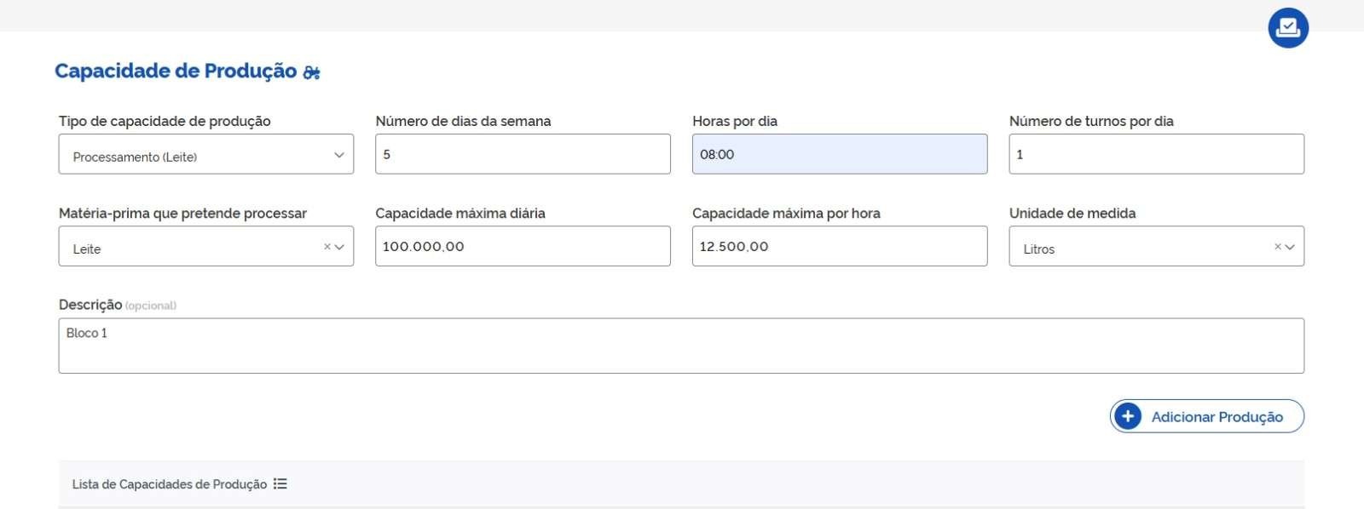Image resolution: width=1364 pixels, height=509 pixels.
Task: Click the plus icon in Adicionar Produção
Action: (1128, 416)
